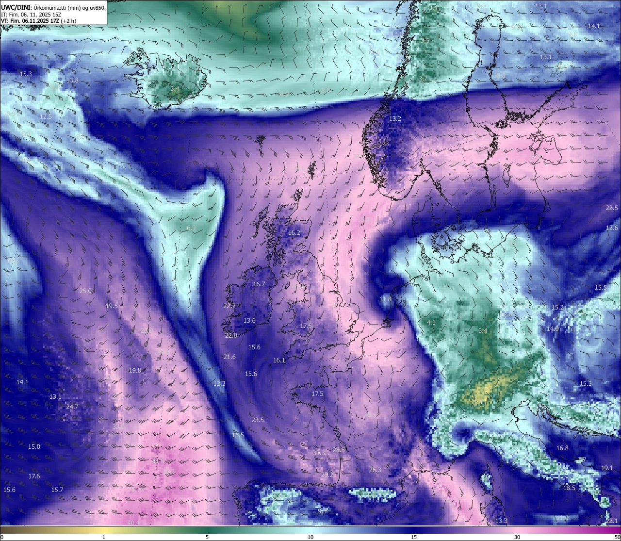The height and width of the screenshot is (541, 621).
Task: Click the 15.2 value on the map
Action: [x=557, y=308]
